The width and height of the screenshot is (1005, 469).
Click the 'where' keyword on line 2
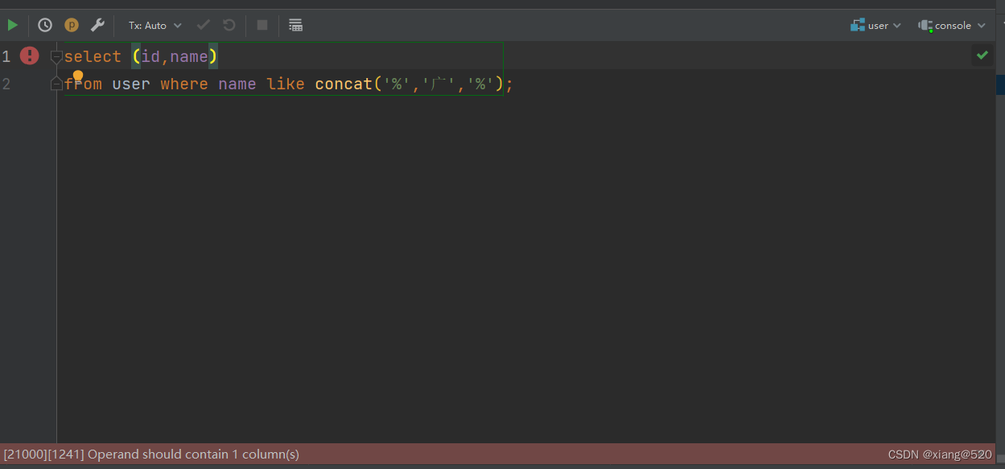tap(184, 84)
